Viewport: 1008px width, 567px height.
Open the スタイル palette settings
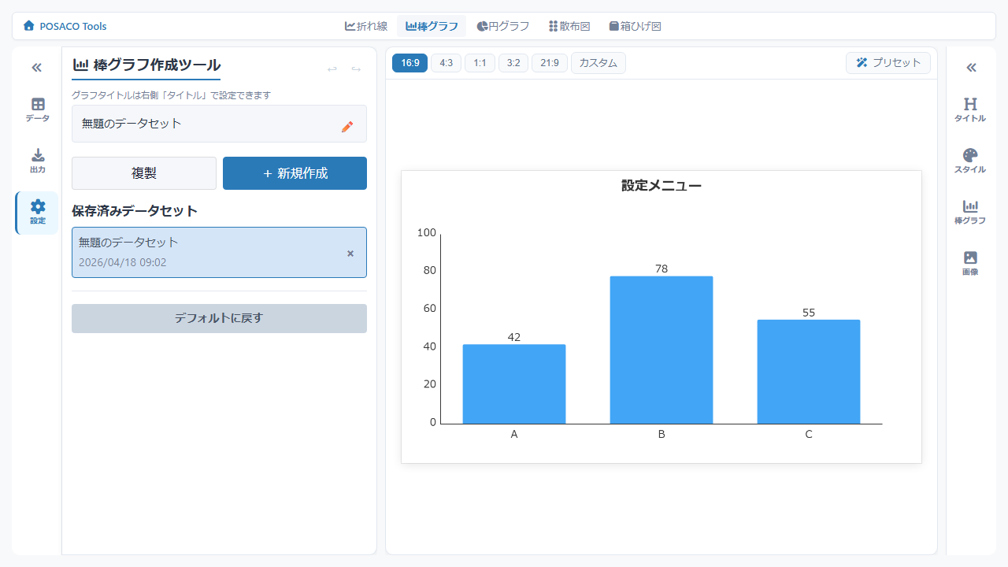(969, 160)
